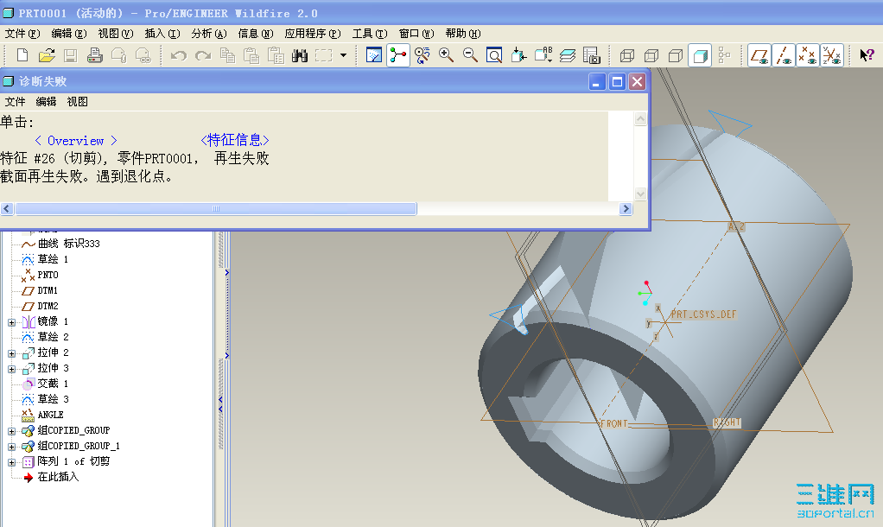Viewport: 883px width, 527px height.
Task: Click the context-sensitive help icon
Action: (867, 55)
